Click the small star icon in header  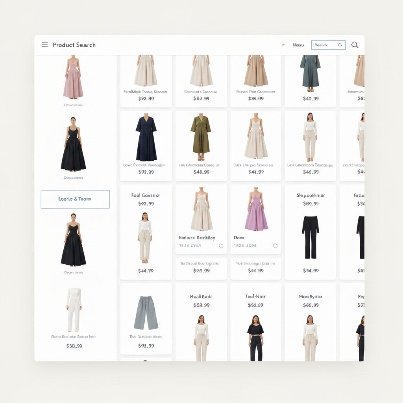(283, 45)
